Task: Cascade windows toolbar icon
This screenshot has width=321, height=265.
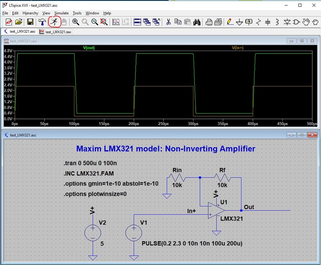Action: (x=147, y=22)
